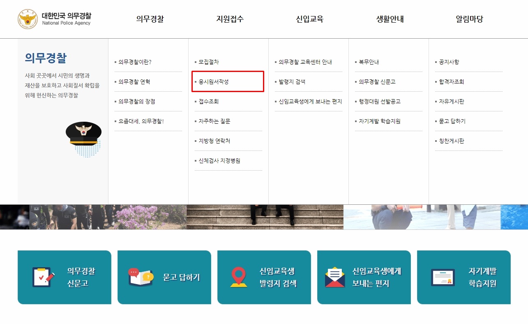Select 의무경찰 신문고 submenu item
Viewport: 528px width, 324px height.
[377, 82]
